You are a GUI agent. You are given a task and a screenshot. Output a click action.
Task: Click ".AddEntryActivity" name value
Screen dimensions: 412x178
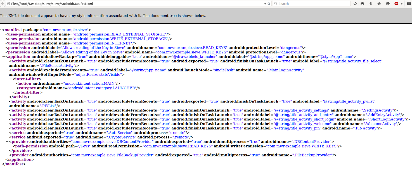(x=383, y=115)
